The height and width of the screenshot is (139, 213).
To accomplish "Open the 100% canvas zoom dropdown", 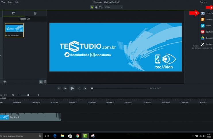I will point(113,7).
